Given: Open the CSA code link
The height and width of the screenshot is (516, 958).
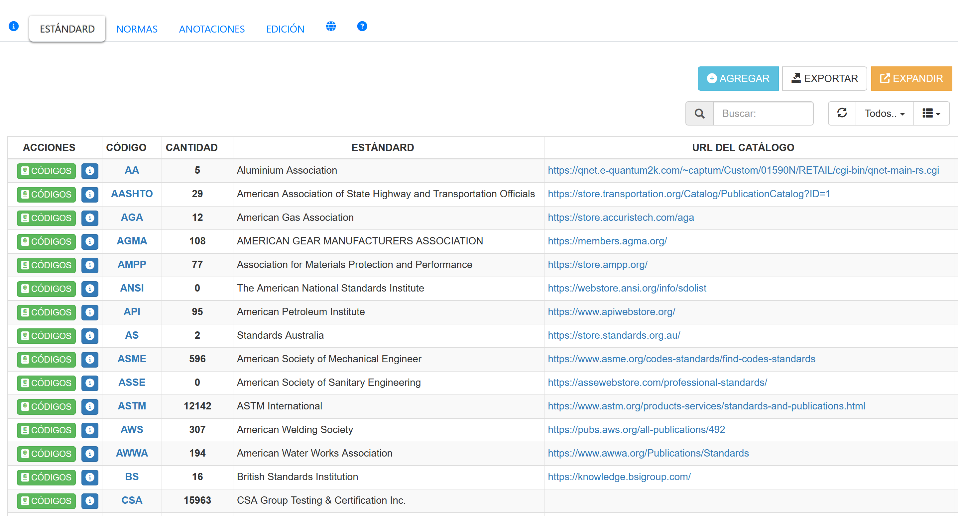Looking at the screenshot, I should click(x=132, y=500).
